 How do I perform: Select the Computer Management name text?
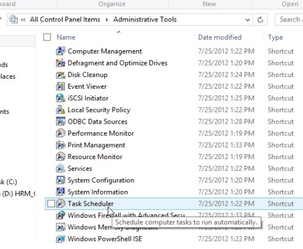point(105,51)
